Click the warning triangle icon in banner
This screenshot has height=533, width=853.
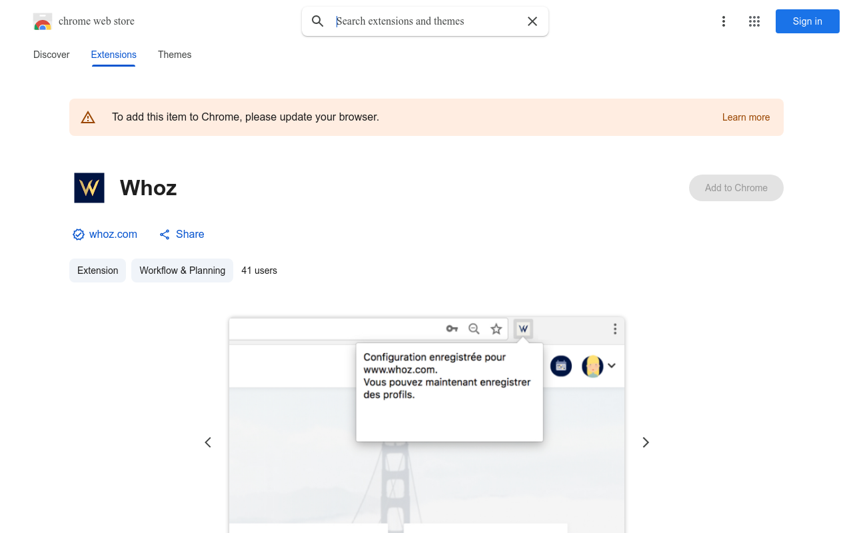[88, 117]
